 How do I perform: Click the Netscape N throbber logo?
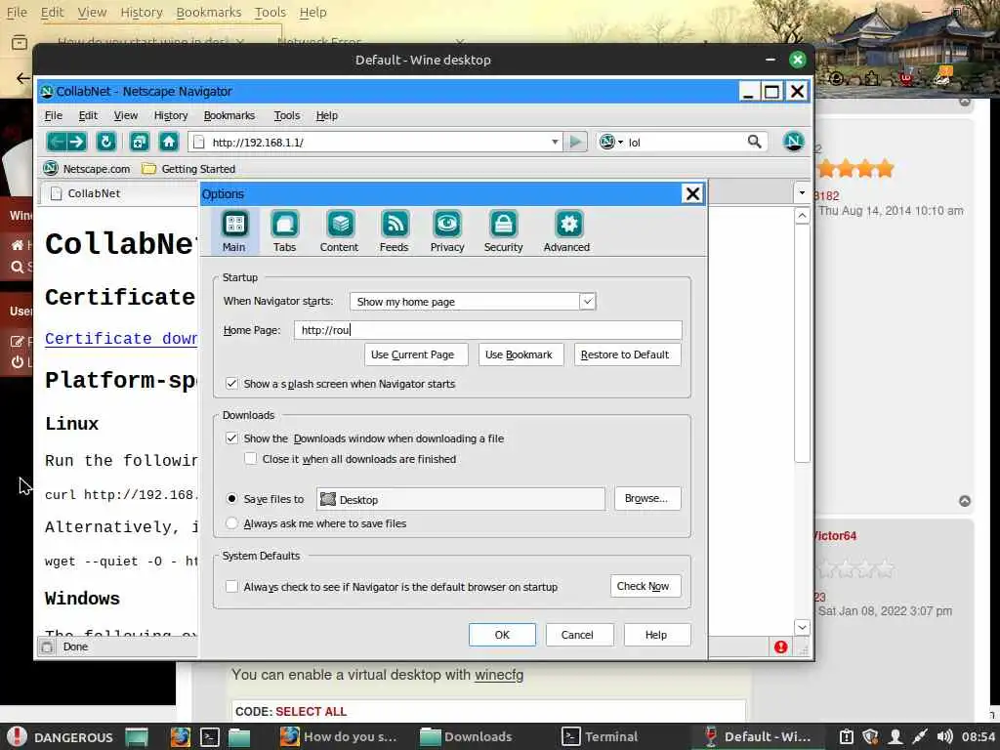[x=793, y=141]
